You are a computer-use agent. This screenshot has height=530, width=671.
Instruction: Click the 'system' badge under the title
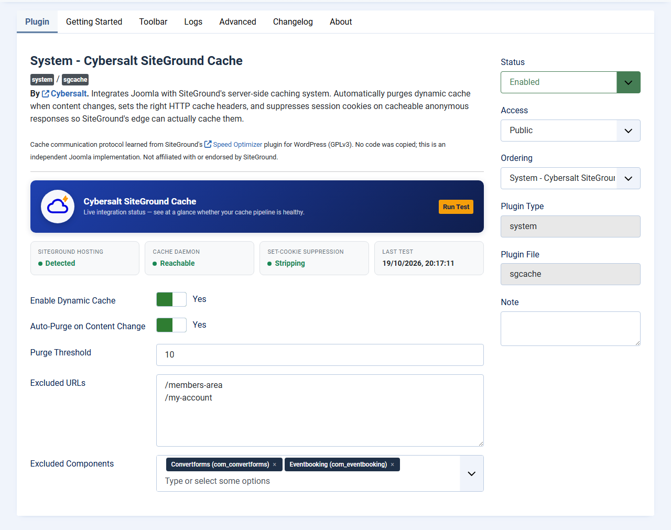pyautogui.click(x=42, y=80)
